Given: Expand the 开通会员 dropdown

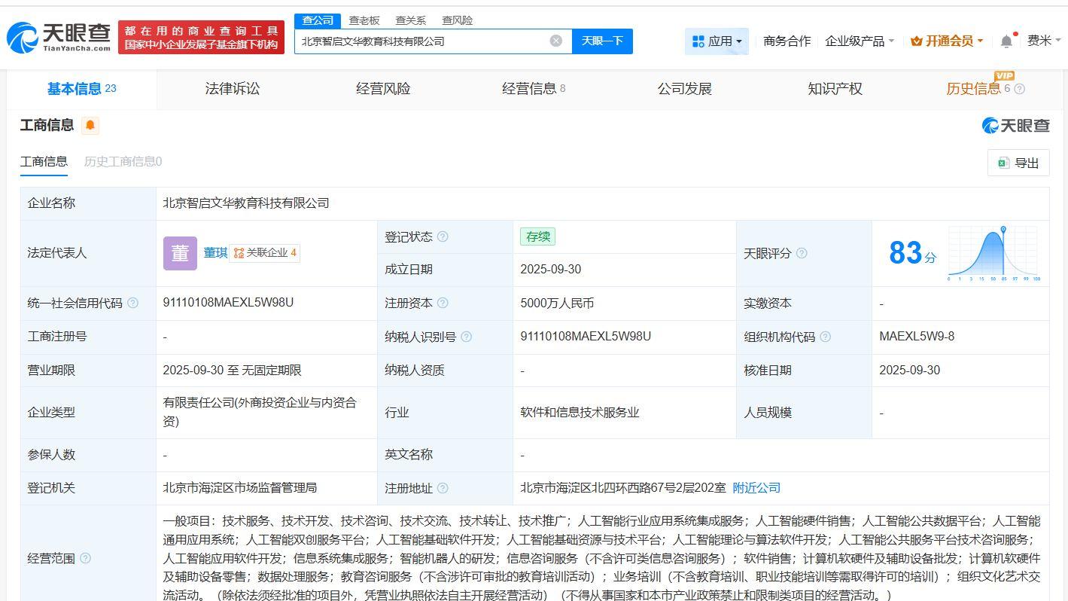Looking at the screenshot, I should coord(947,41).
